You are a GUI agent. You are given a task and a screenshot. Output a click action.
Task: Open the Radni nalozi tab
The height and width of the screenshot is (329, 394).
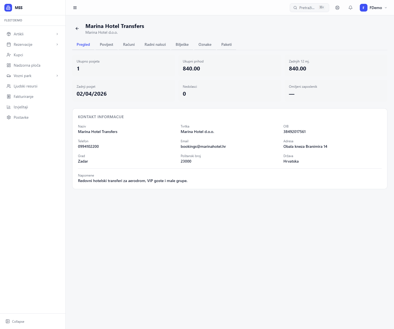click(155, 44)
